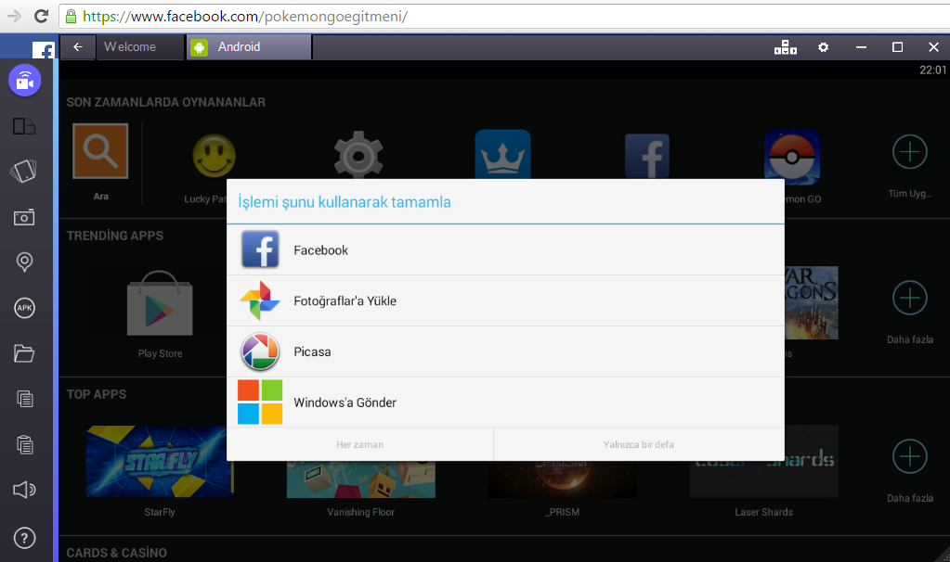Click the 22:01 clock in status bar
The width and height of the screenshot is (950, 562).
[x=932, y=70]
